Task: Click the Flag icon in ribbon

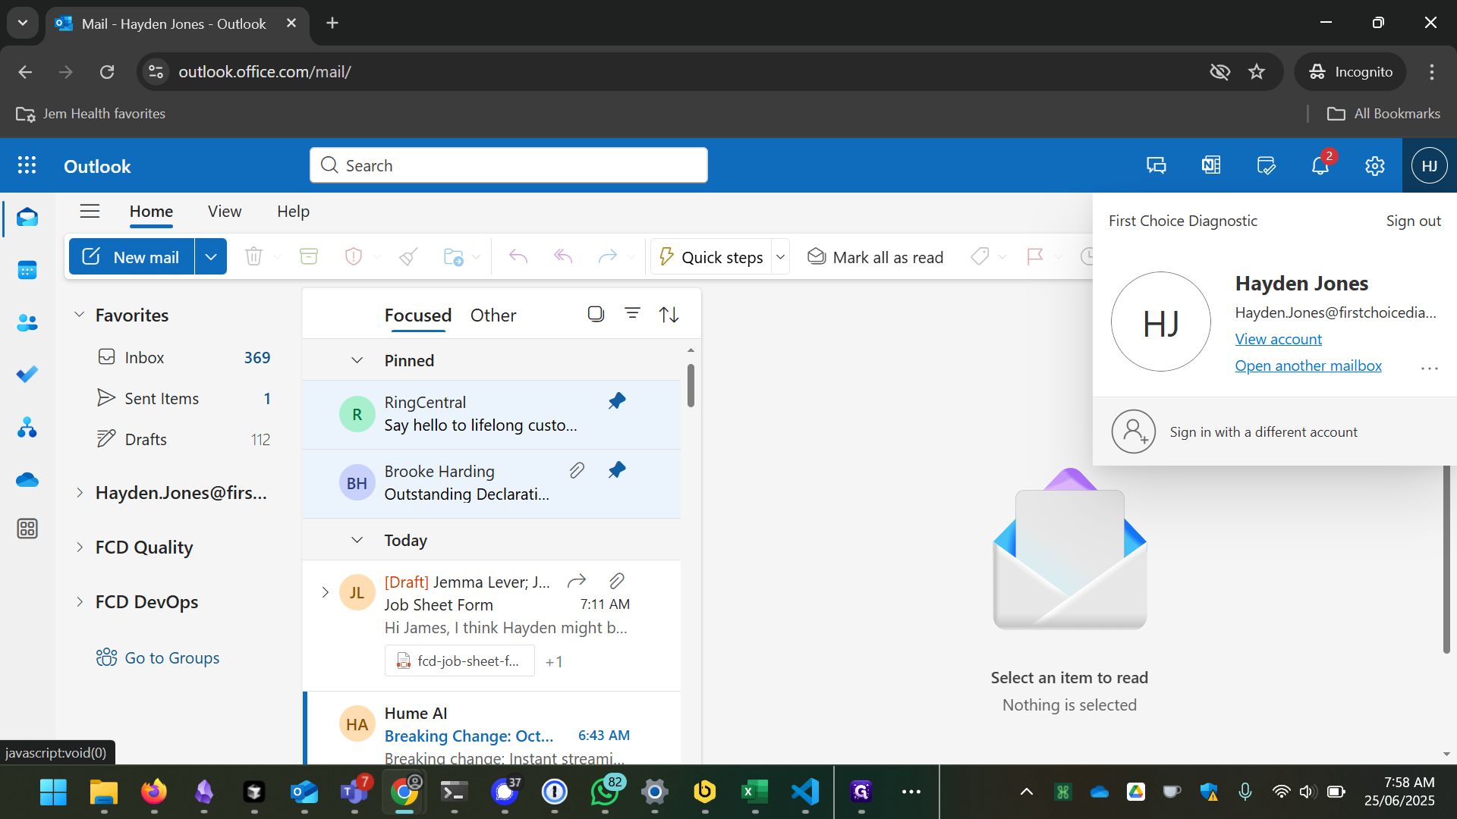Action: (1035, 257)
